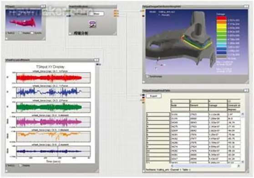Click collapse icon on fatigue damage contour glyph

246,6
